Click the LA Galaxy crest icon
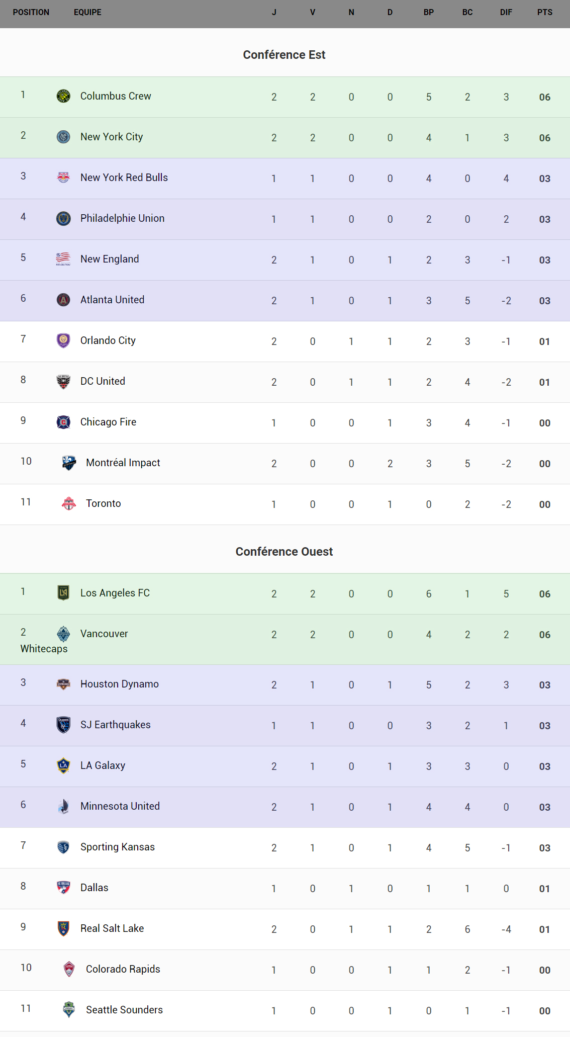 coord(63,765)
